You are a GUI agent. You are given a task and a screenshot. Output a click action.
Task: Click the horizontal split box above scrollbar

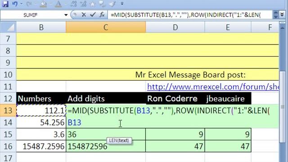pos(282,23)
